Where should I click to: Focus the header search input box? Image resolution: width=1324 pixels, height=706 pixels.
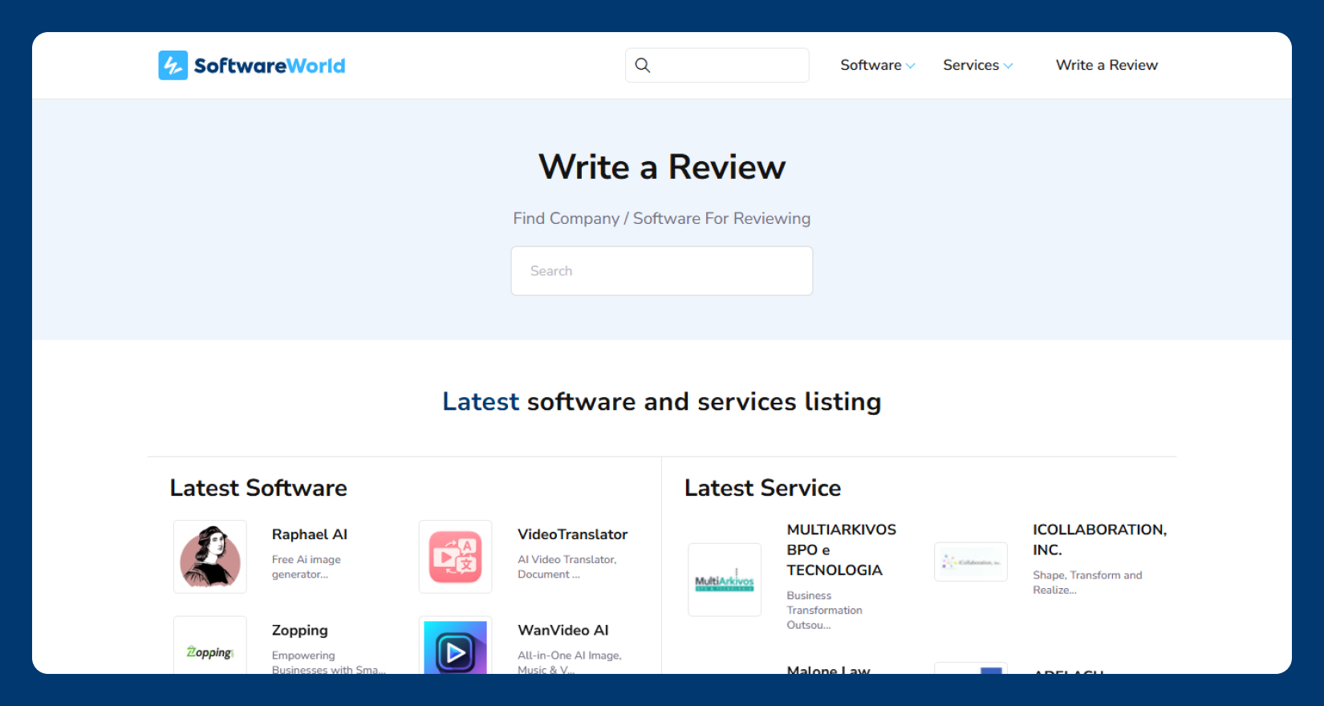pyautogui.click(x=730, y=65)
